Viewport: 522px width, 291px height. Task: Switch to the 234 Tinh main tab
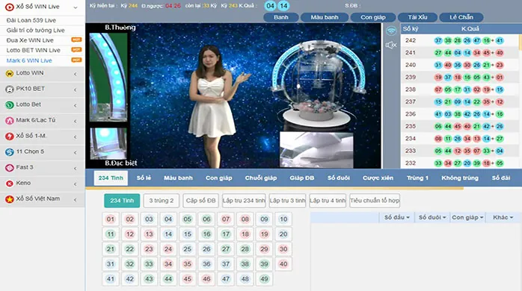click(x=111, y=178)
